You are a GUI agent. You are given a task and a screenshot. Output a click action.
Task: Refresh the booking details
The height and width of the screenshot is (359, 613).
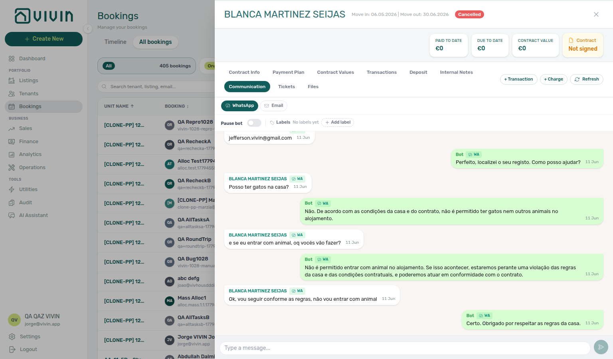point(587,79)
